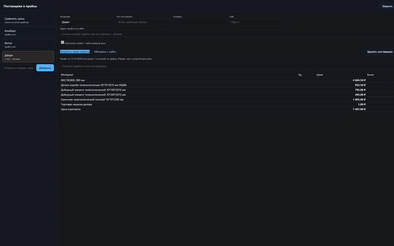Focus the search in supplier's price field
The image size is (394, 246).
(x=227, y=66)
